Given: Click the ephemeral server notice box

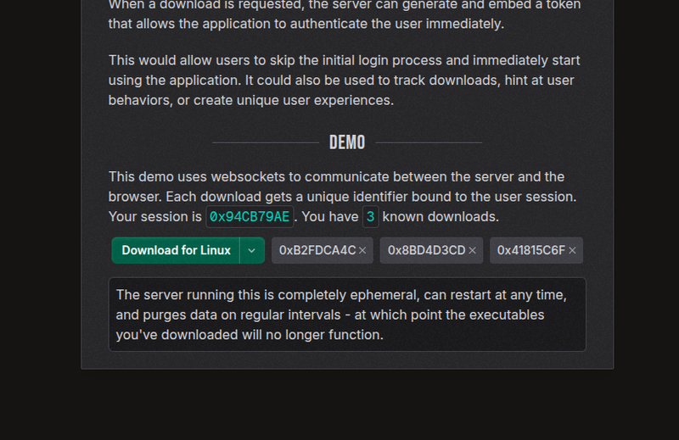Looking at the screenshot, I should (347, 315).
